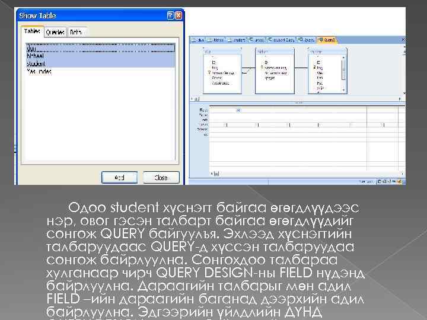
Task: Switch to the Tables tab in Show Table
Action: 33,31
